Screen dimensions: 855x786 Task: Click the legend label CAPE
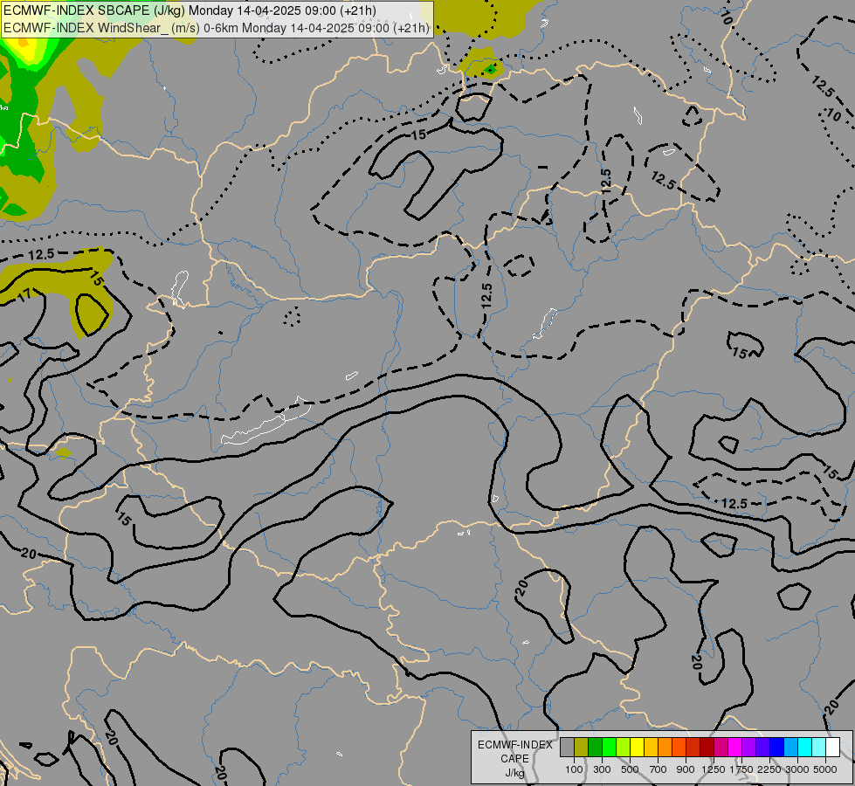[514, 759]
